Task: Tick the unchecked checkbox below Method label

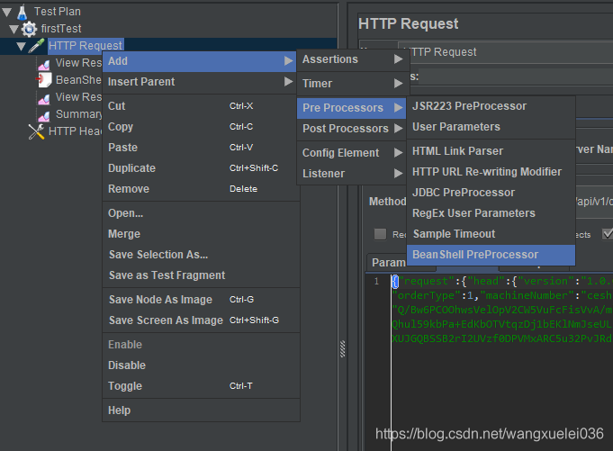Action: point(380,234)
